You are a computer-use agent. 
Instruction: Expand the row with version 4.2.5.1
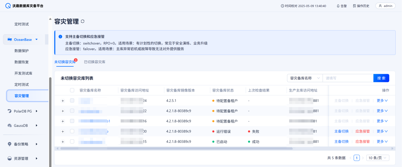63,101
